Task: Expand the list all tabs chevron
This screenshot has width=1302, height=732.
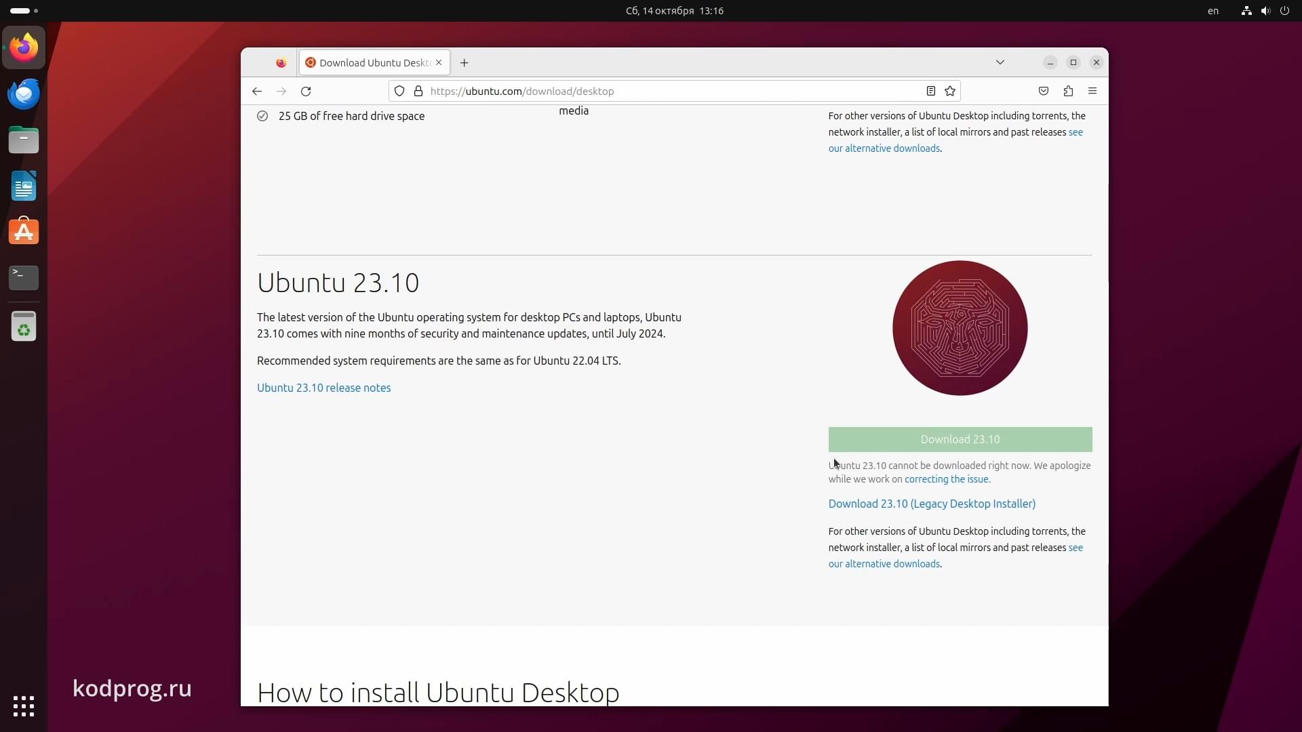Action: click(x=1000, y=62)
